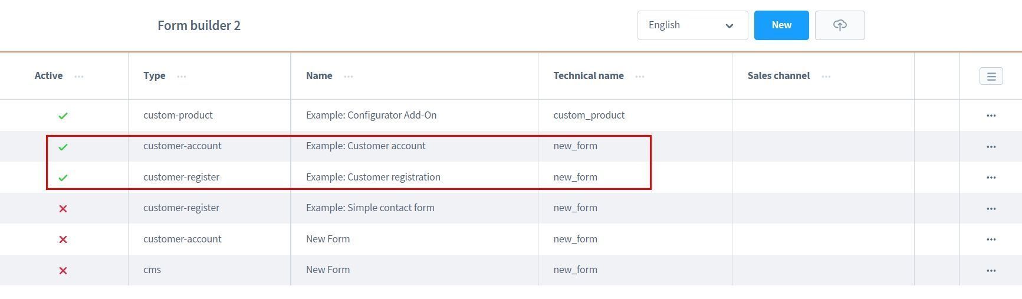The width and height of the screenshot is (1022, 299).
Task: Open row actions for the cms form
Action: point(991,271)
